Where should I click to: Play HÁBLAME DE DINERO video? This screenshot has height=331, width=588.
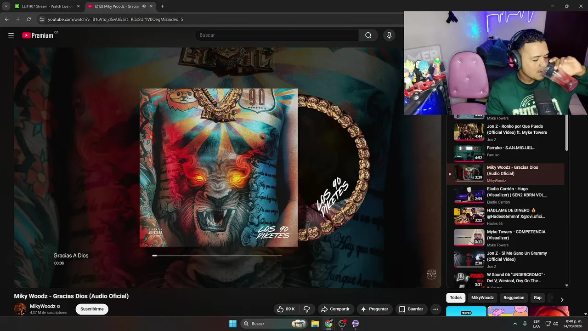click(505, 217)
